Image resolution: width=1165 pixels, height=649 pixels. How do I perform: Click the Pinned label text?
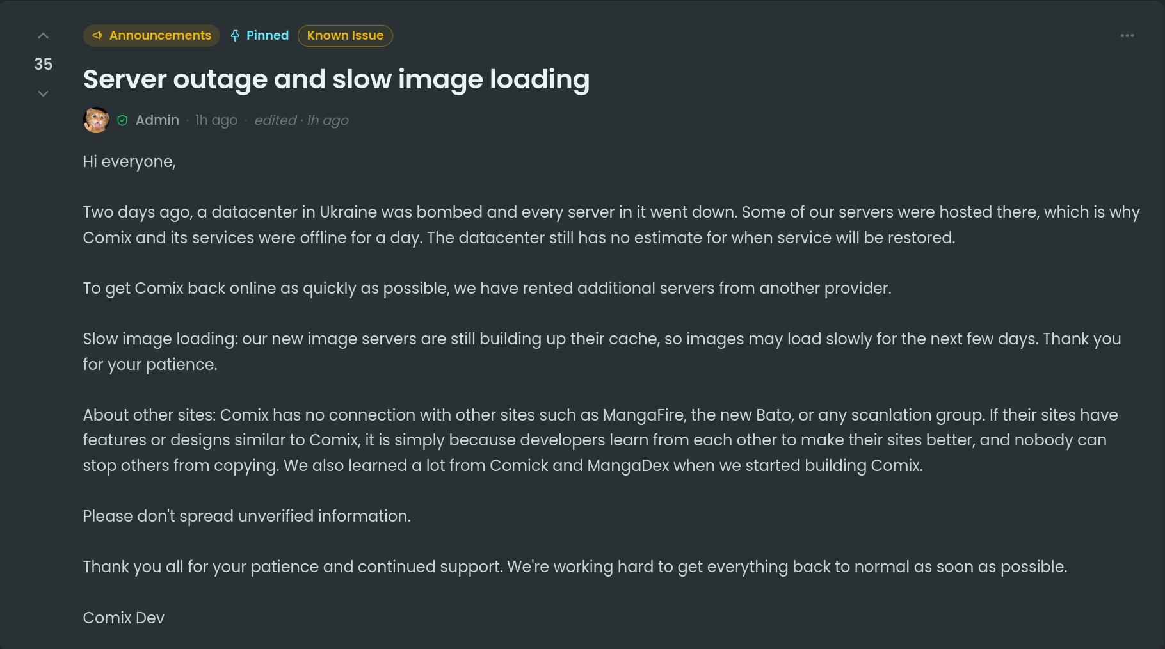tap(268, 36)
